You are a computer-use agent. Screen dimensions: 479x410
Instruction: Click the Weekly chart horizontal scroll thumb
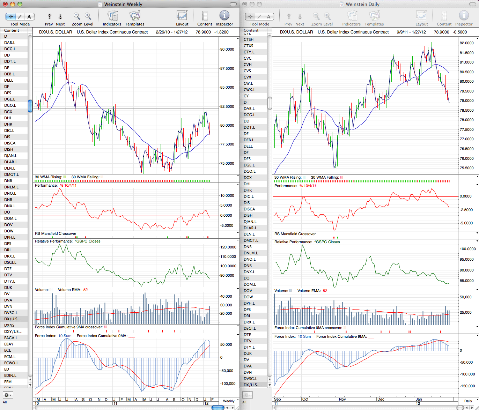click(x=218, y=408)
